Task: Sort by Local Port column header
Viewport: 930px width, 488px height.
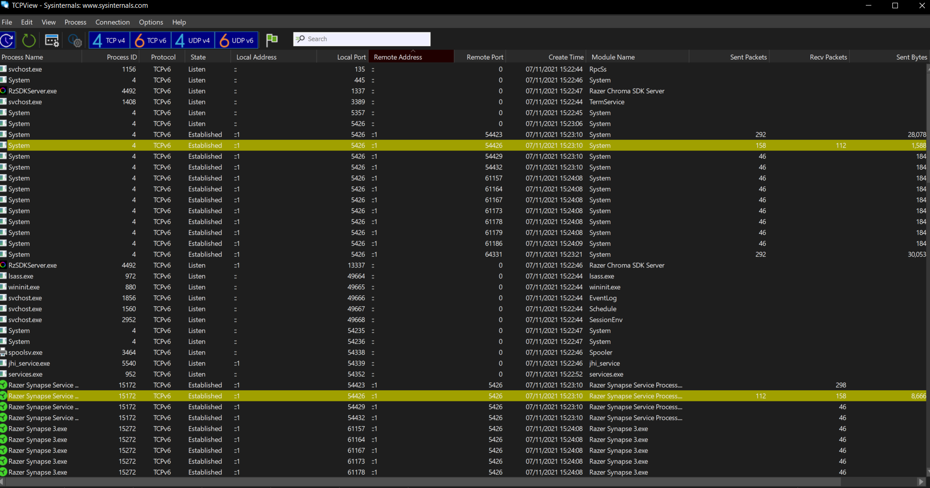Action: click(x=342, y=57)
